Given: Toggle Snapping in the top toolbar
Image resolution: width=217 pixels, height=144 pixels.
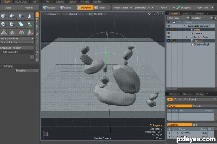Looking at the screenshot, I should pos(184,8).
